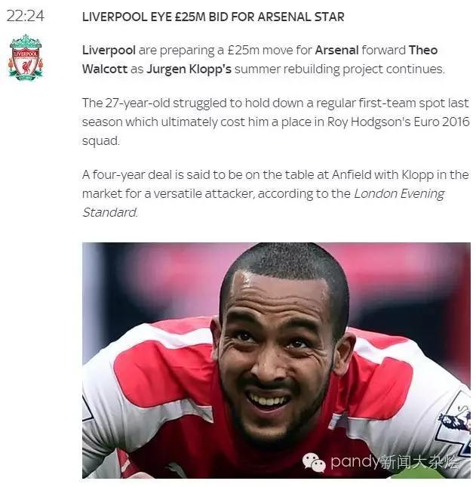This screenshot has width=476, height=487.
Task: Click the Liverpool FC crest icon
Action: coord(26,57)
